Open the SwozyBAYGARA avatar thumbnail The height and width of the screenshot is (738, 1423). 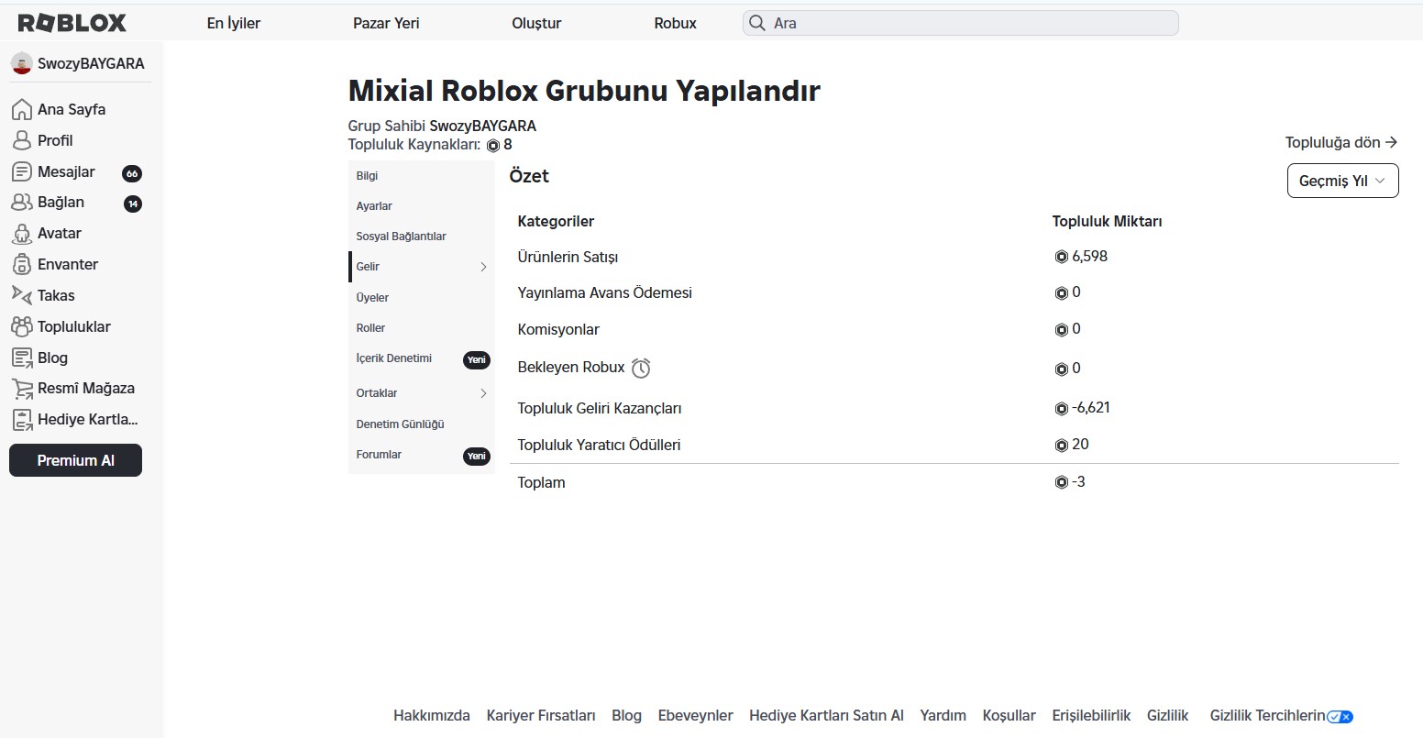point(21,63)
